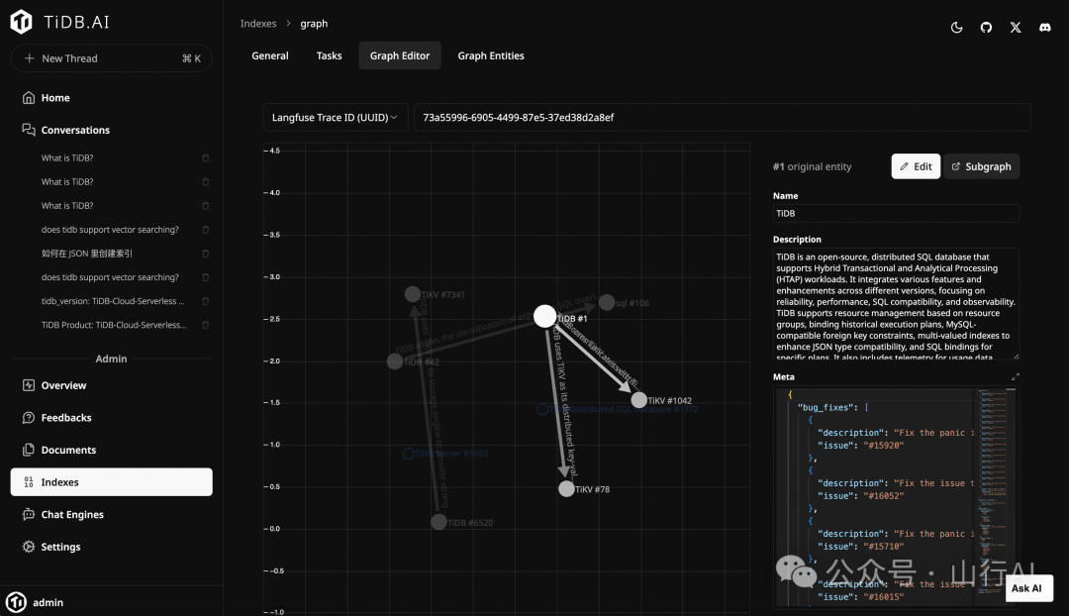Click the Description text area
1069x616 pixels.
point(896,304)
